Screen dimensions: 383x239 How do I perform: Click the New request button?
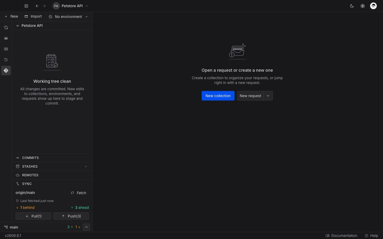coord(250,96)
